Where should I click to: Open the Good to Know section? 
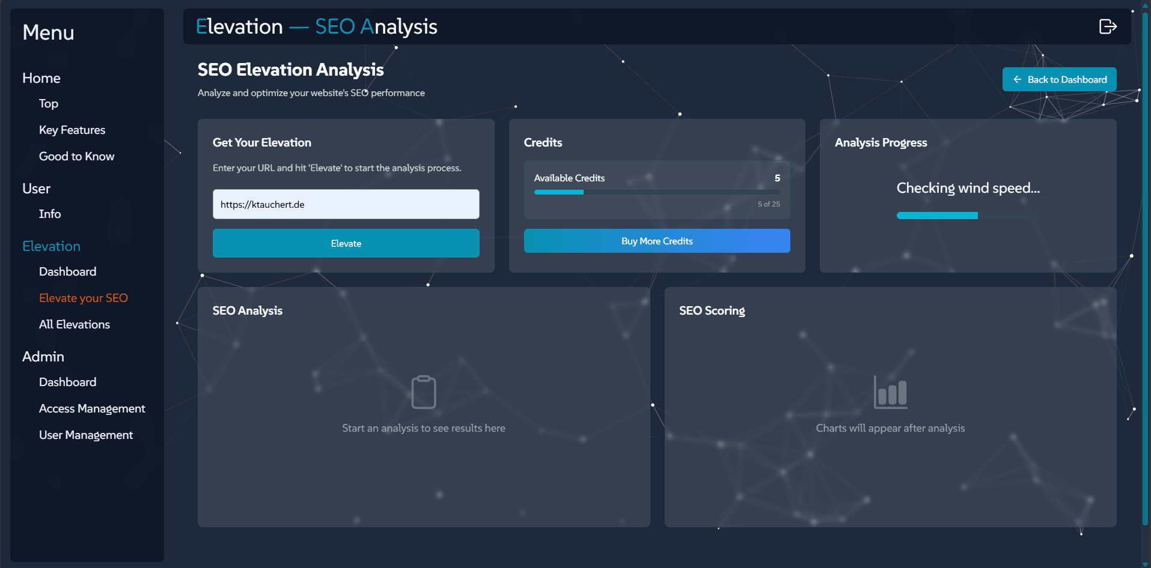pos(76,156)
